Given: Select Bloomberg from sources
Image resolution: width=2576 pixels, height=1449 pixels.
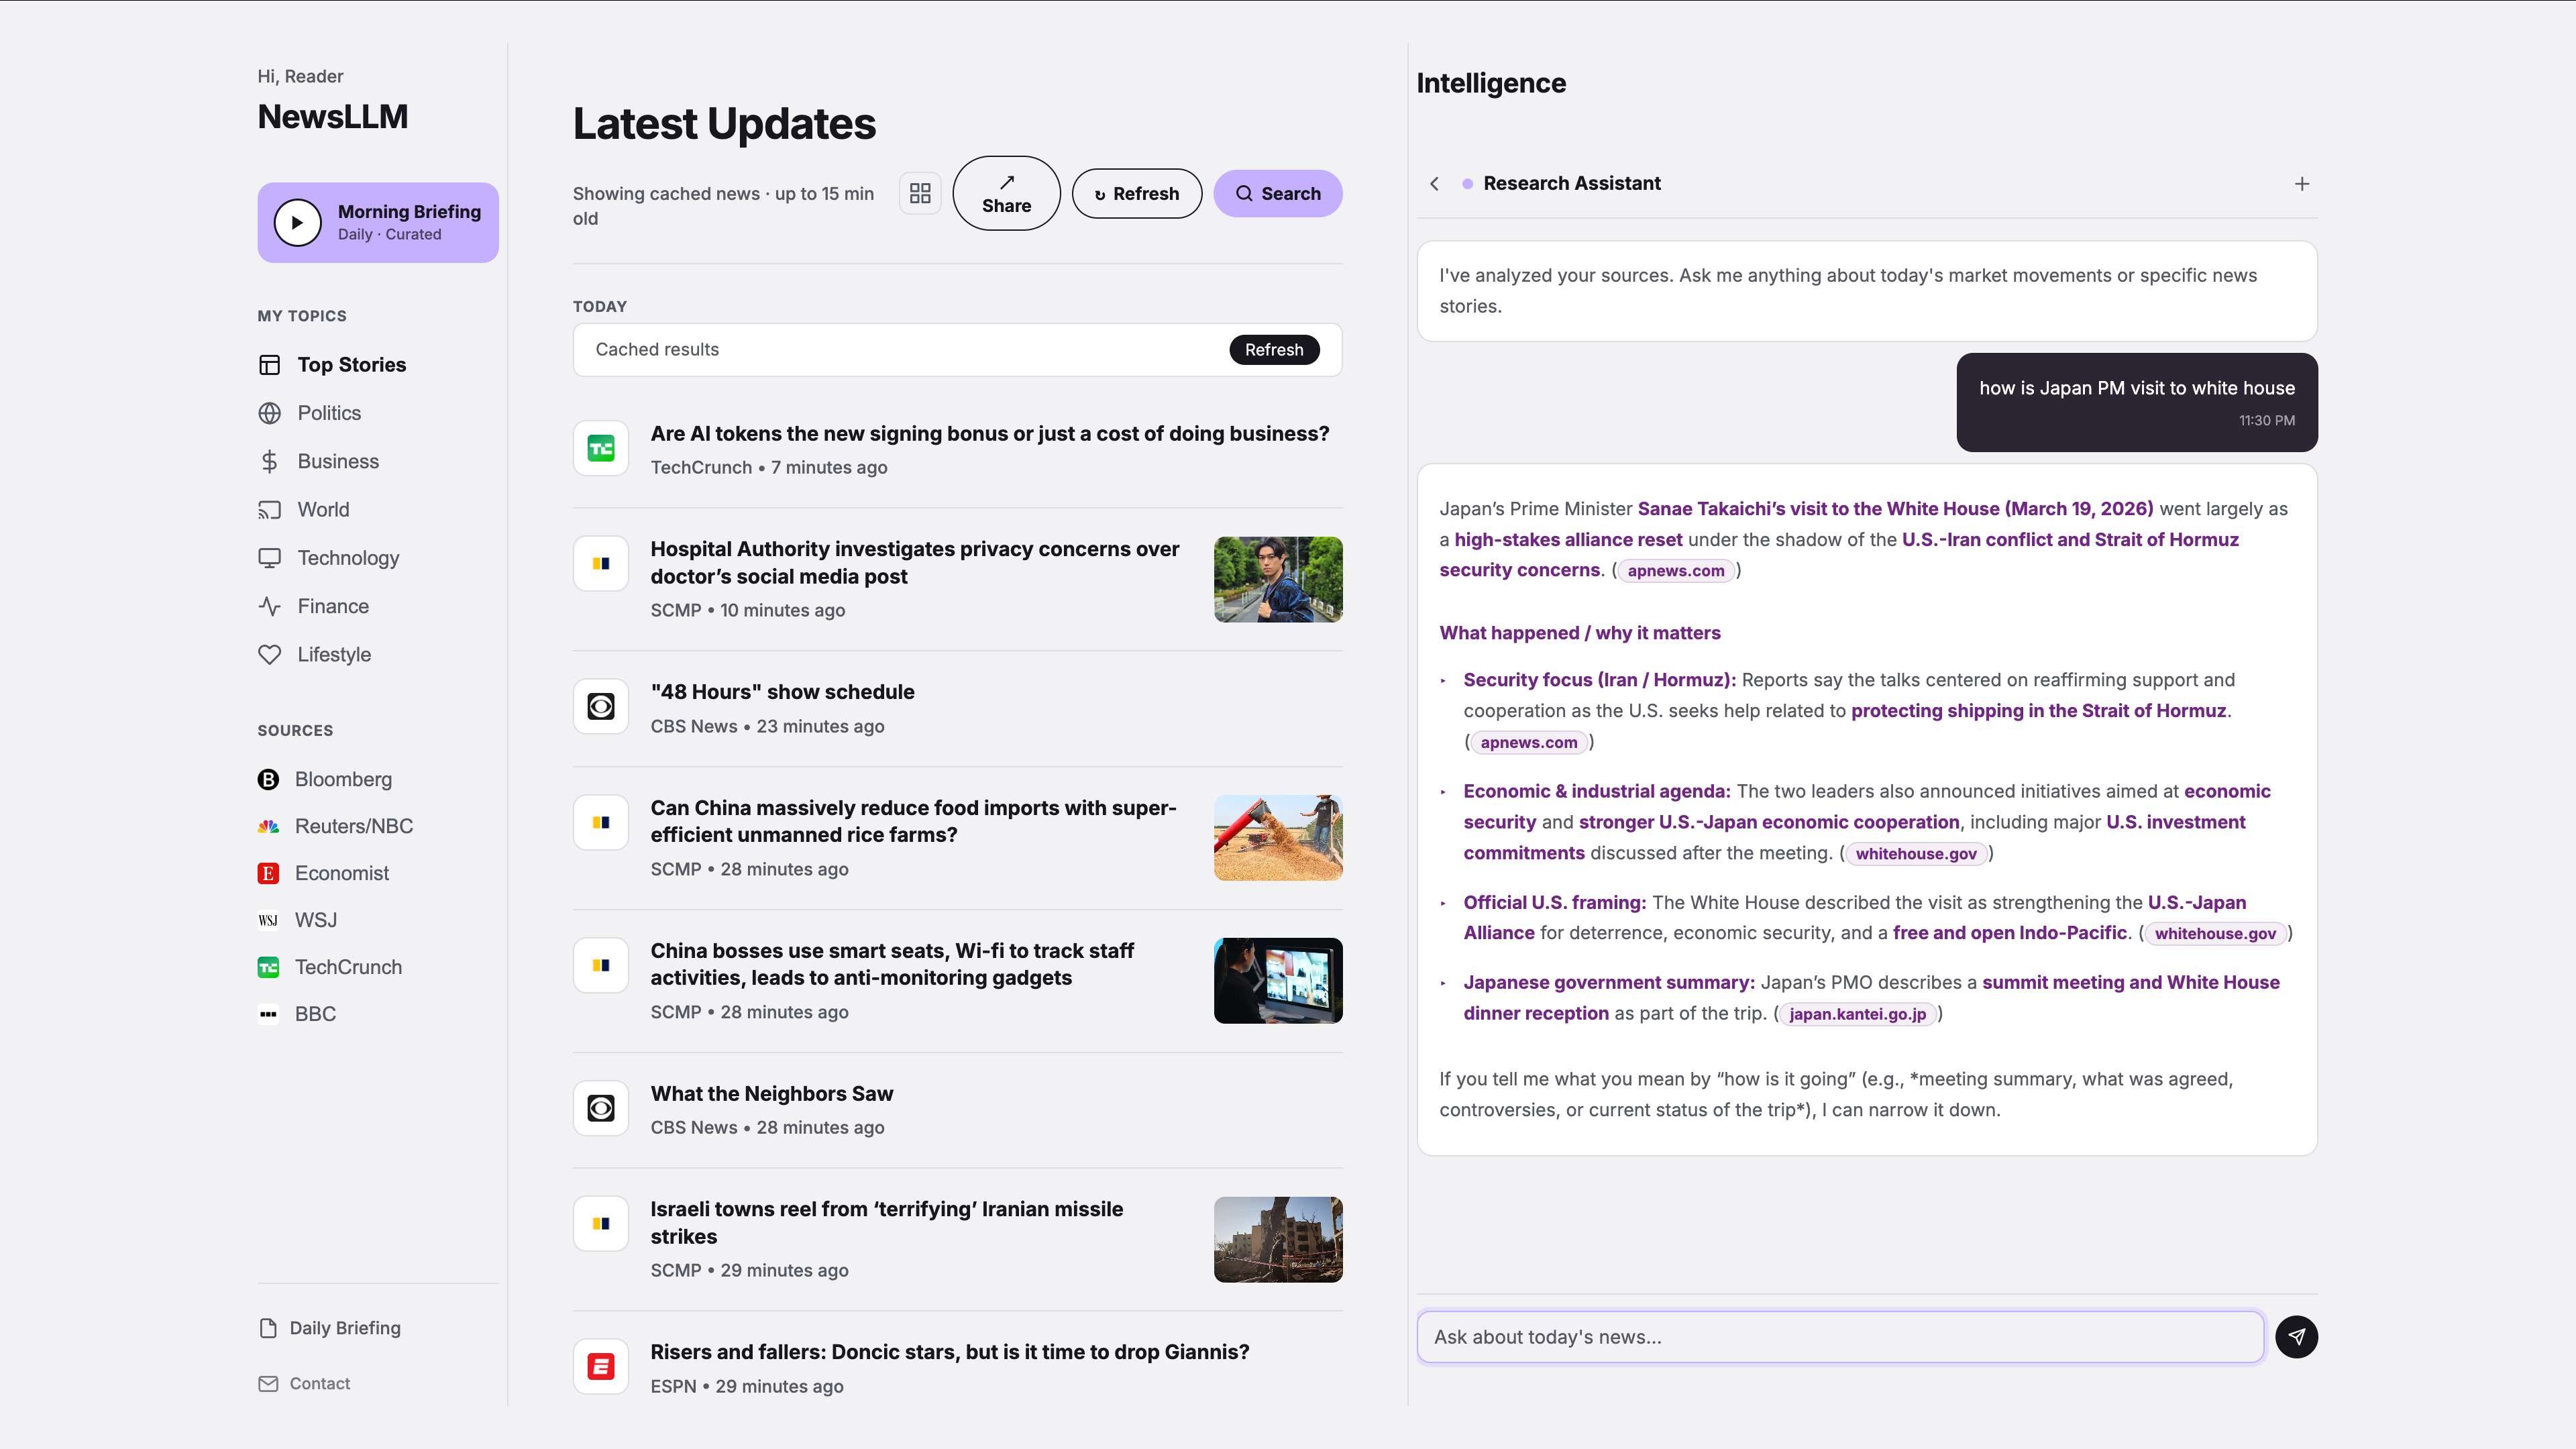Looking at the screenshot, I should point(342,779).
